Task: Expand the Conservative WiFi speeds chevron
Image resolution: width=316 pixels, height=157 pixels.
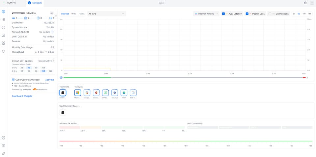Action: (x=53, y=61)
